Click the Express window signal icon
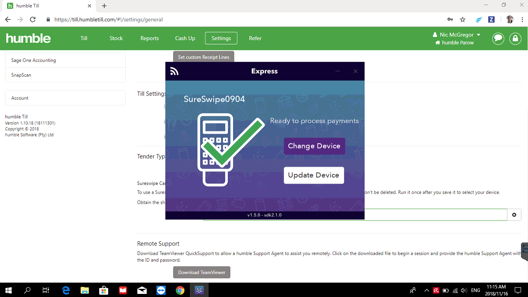 tap(174, 71)
